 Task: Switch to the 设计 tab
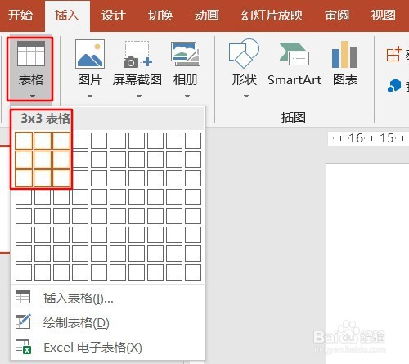click(114, 15)
